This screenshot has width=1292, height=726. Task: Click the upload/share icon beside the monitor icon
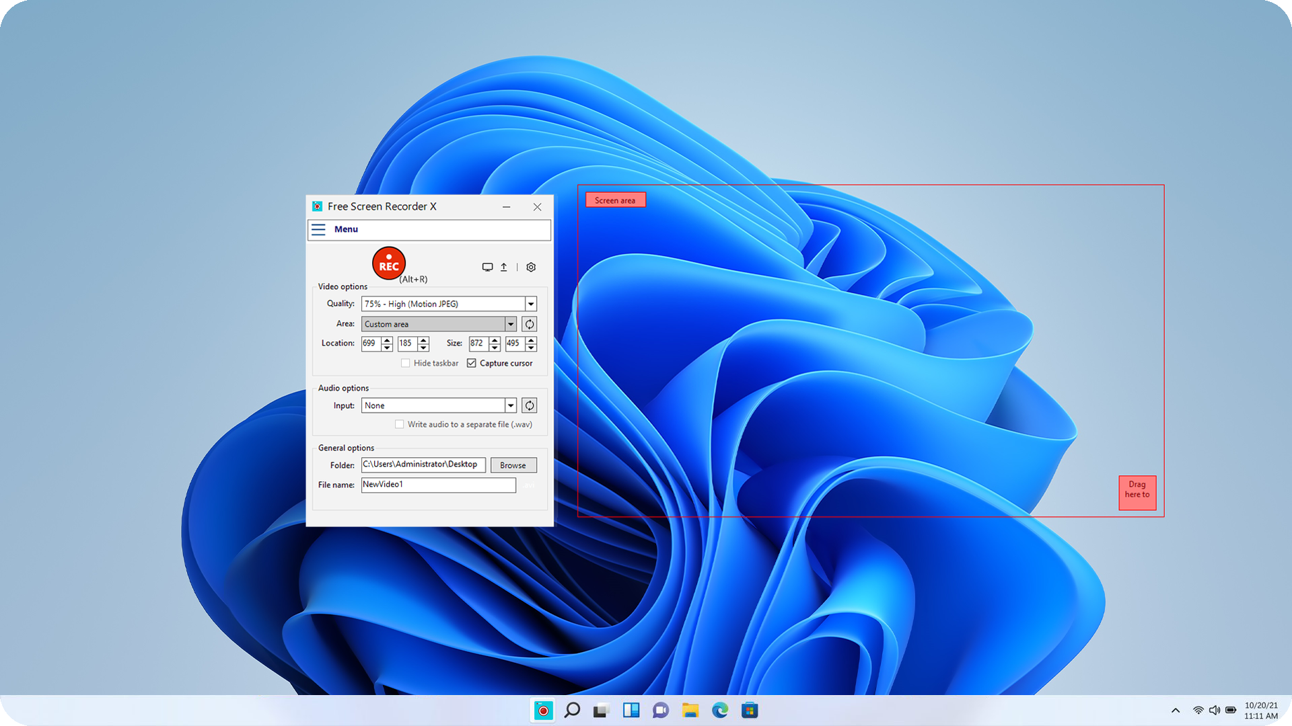503,267
